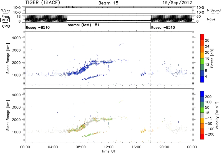The width and height of the screenshot is (222, 153).
Task: Click the TIGER (fitACF) plot title
Action: point(43,2)
